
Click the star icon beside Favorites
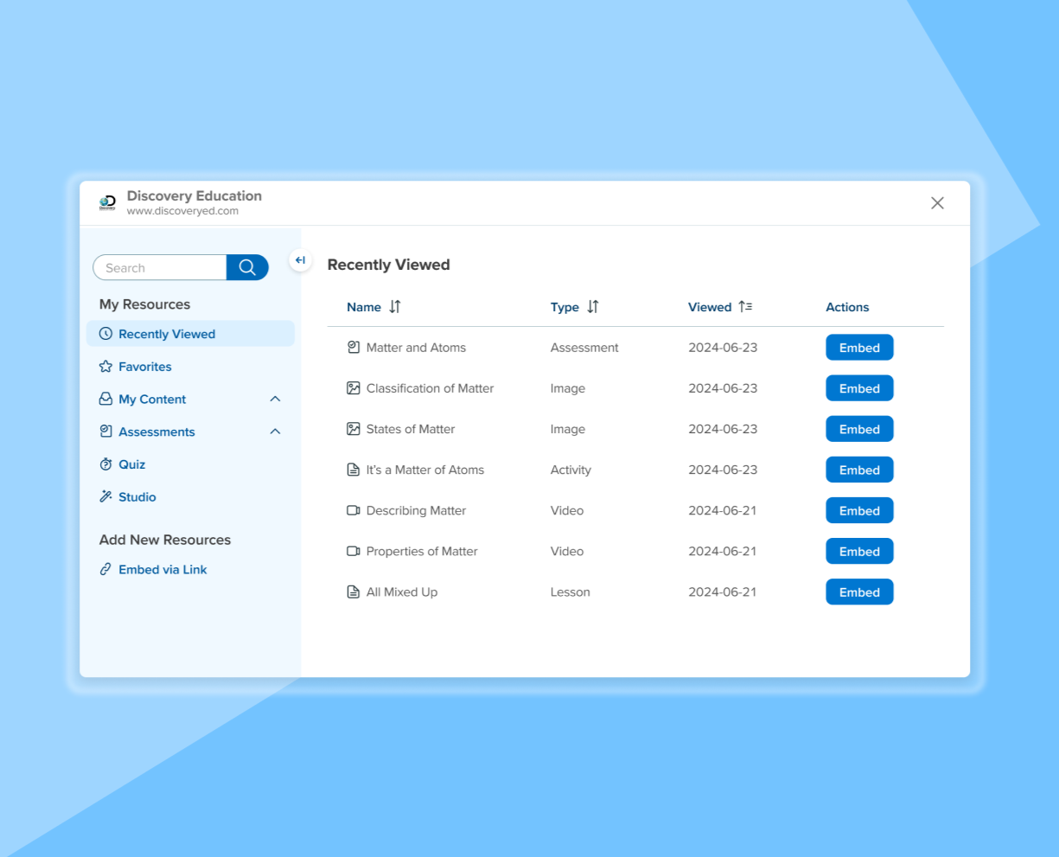click(x=105, y=367)
